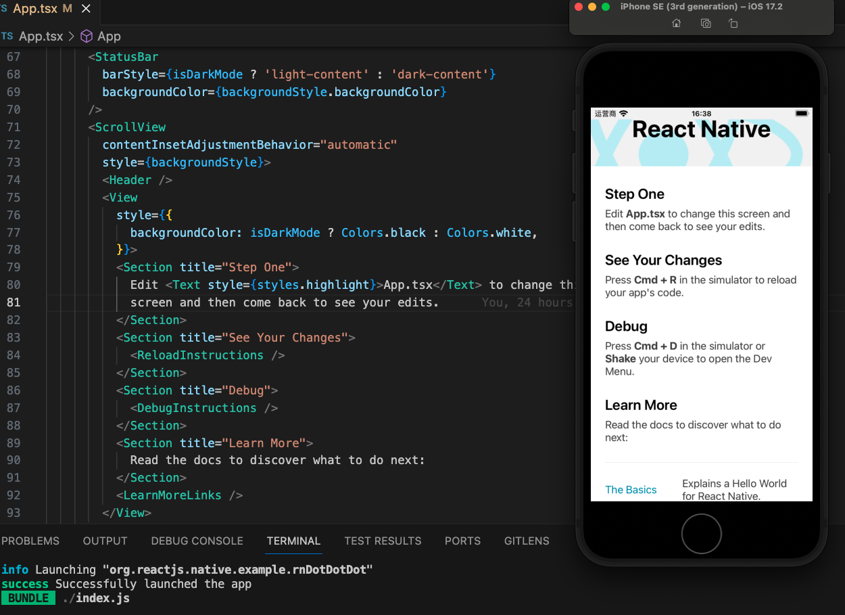
Task: Click the battery icon in iOS status bar
Action: coord(802,114)
